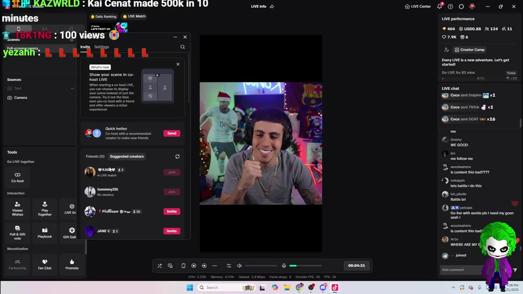Click the likes count 7.9K
This screenshot has width=523, height=294.
[449, 37]
